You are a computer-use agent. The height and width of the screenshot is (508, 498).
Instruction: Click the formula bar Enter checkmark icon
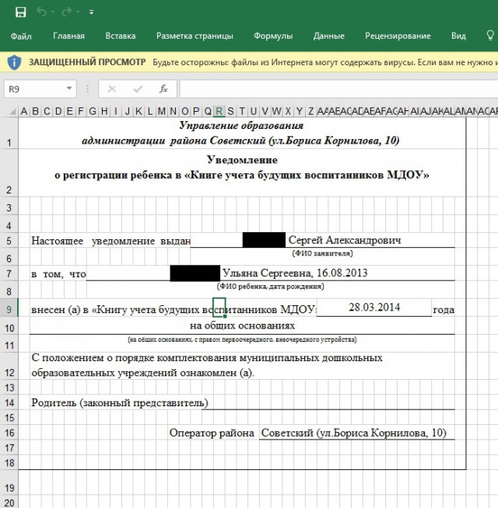pyautogui.click(x=138, y=89)
